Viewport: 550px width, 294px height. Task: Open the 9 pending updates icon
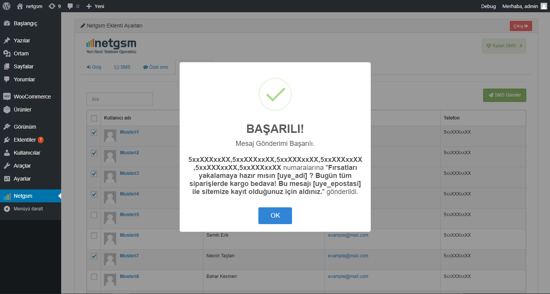pos(55,6)
